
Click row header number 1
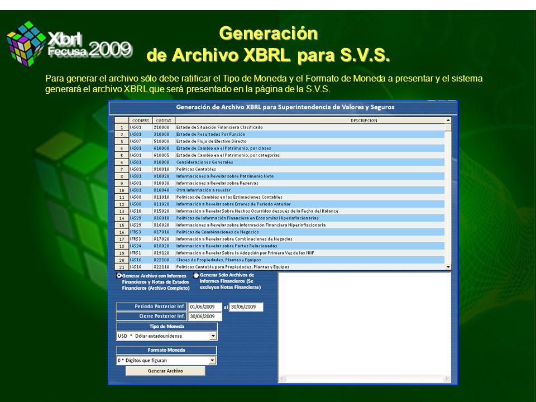click(122, 127)
